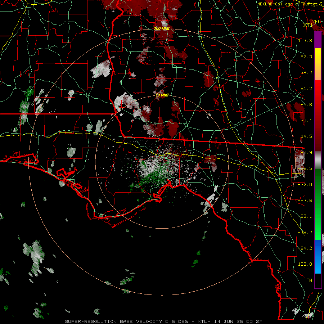
Task: Select the -63.1 velocity scale value
Action: (x=305, y=216)
